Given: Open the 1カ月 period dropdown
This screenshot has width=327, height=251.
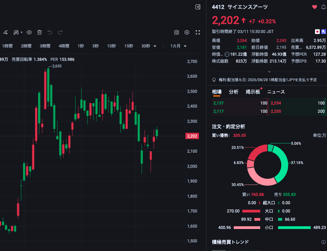Looking at the screenshot, I should pyautogui.click(x=179, y=46).
